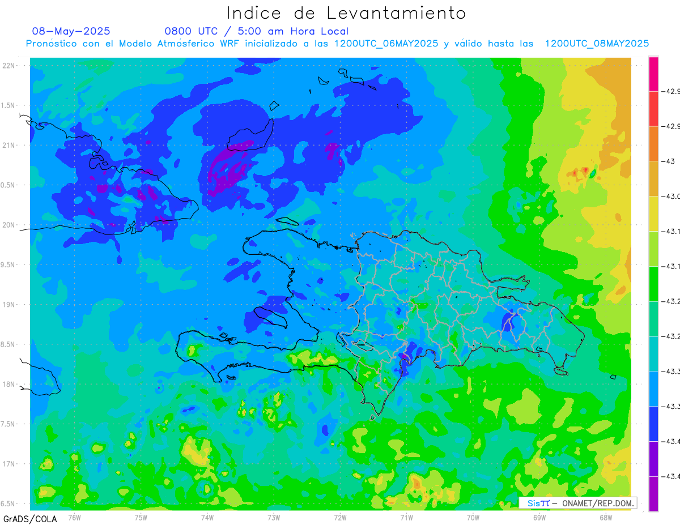The height and width of the screenshot is (525, 680).
Task: Pick the violet-indigo legend swatch
Action: pos(653,459)
